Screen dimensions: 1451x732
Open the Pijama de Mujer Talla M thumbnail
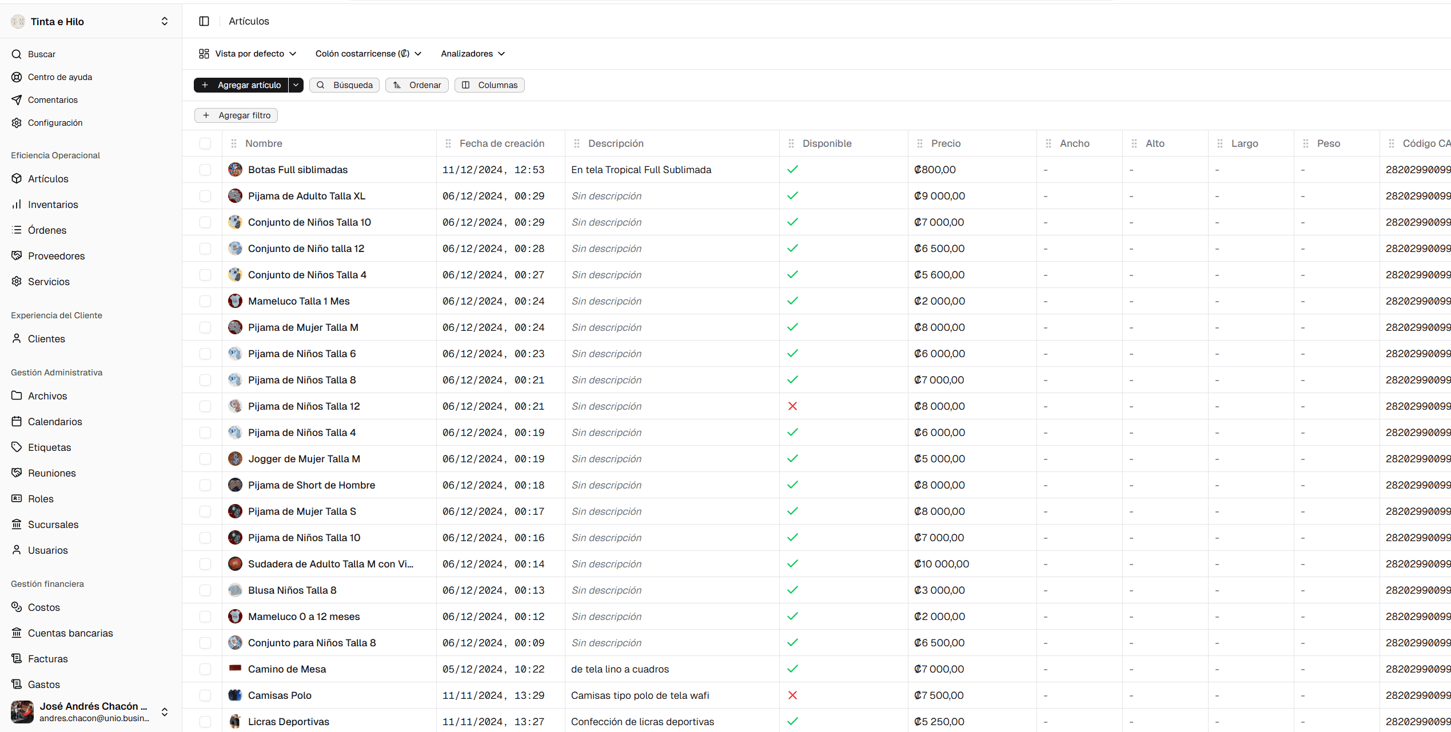click(235, 327)
